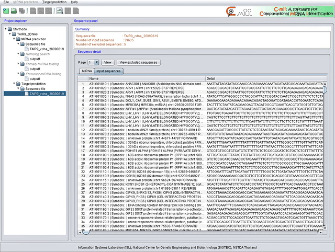Click View excluded sequences button
Viewport: 335px width, 252px height.
[x=138, y=62]
